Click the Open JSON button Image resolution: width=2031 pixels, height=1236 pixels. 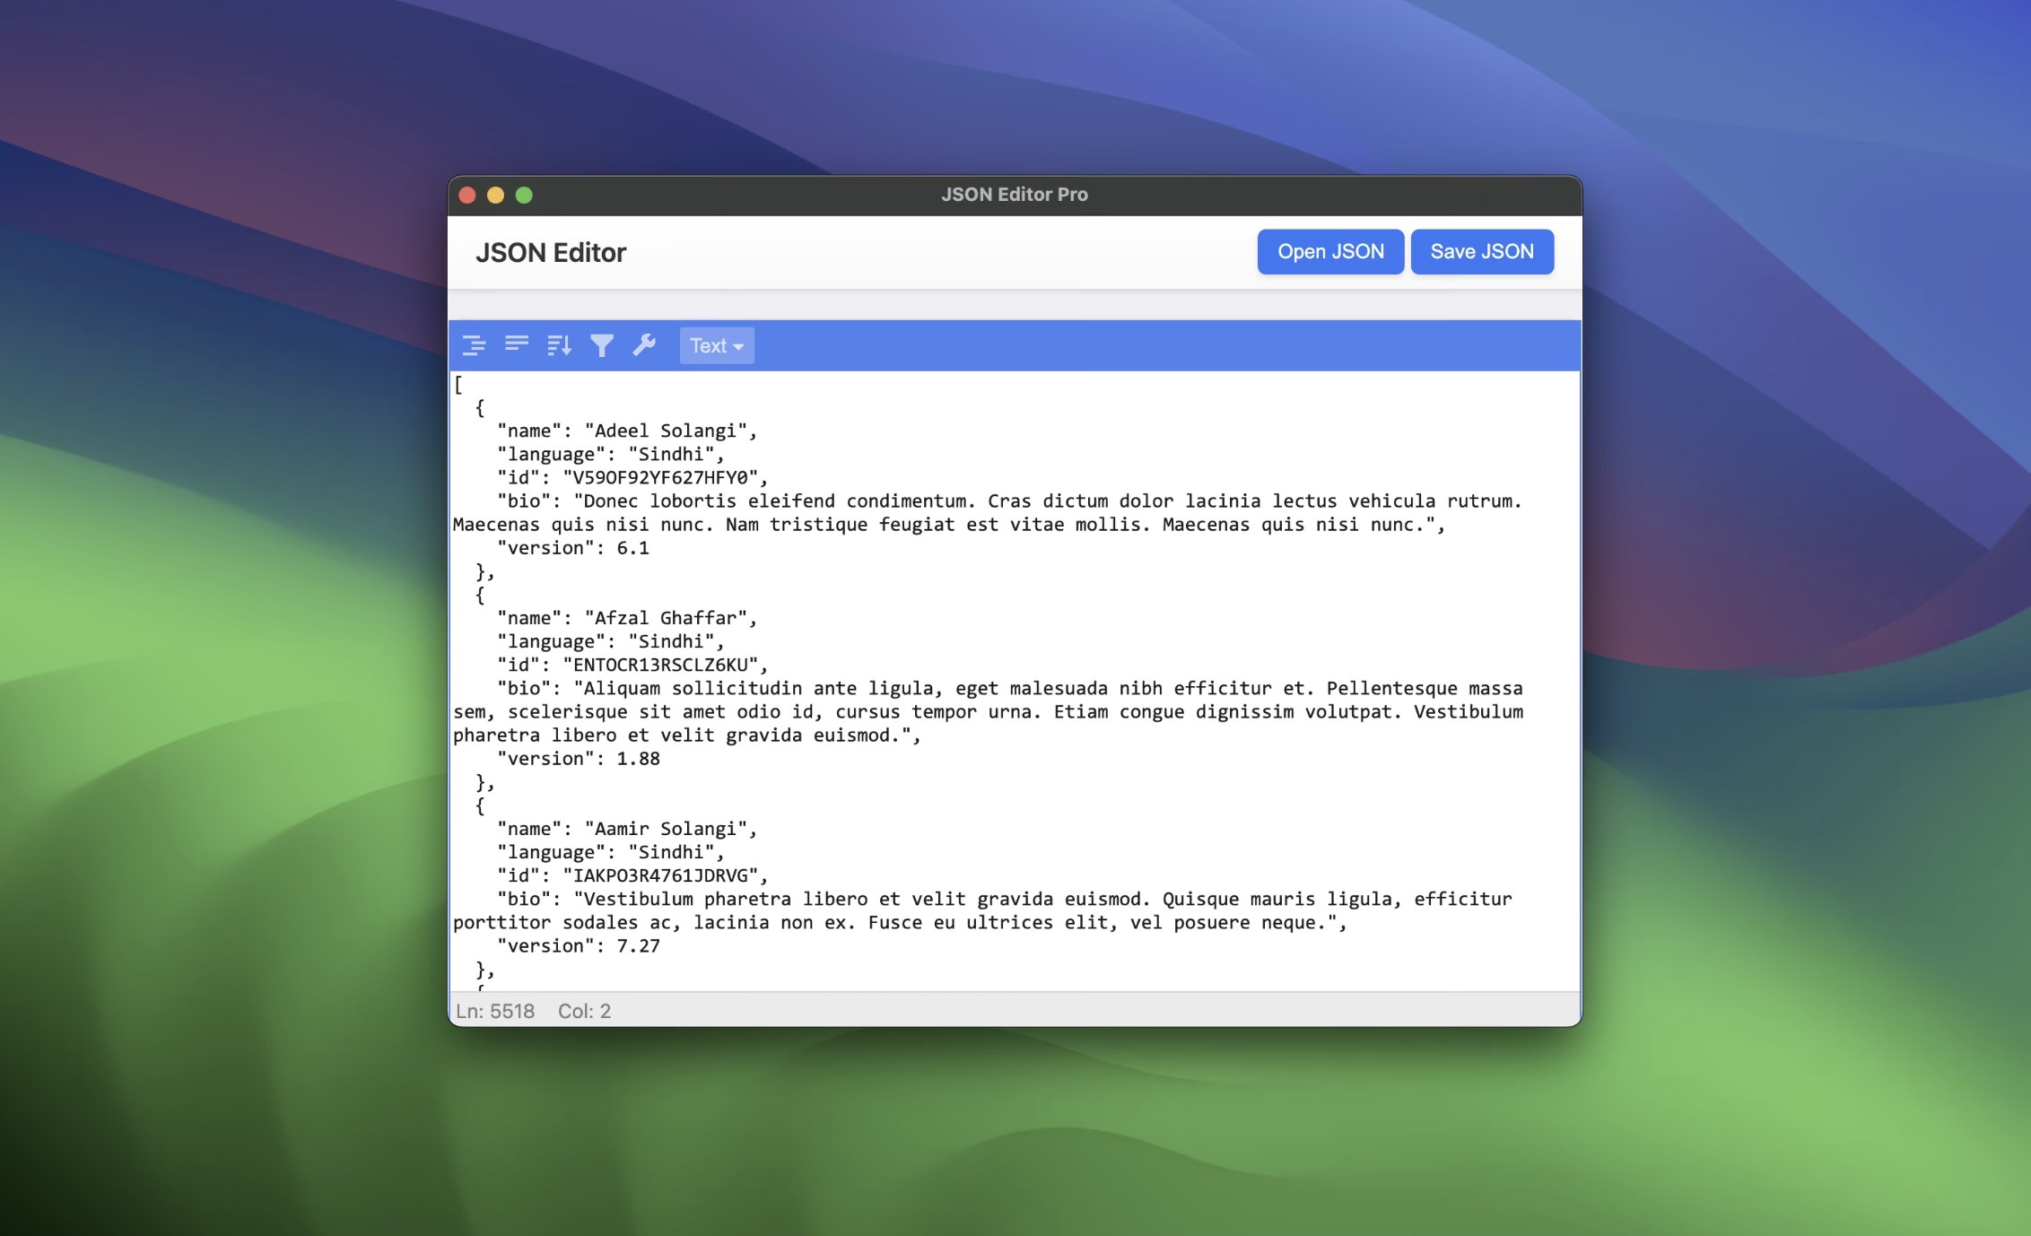1330,252
